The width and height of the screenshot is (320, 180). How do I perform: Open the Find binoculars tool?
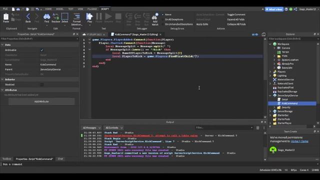point(46,16)
